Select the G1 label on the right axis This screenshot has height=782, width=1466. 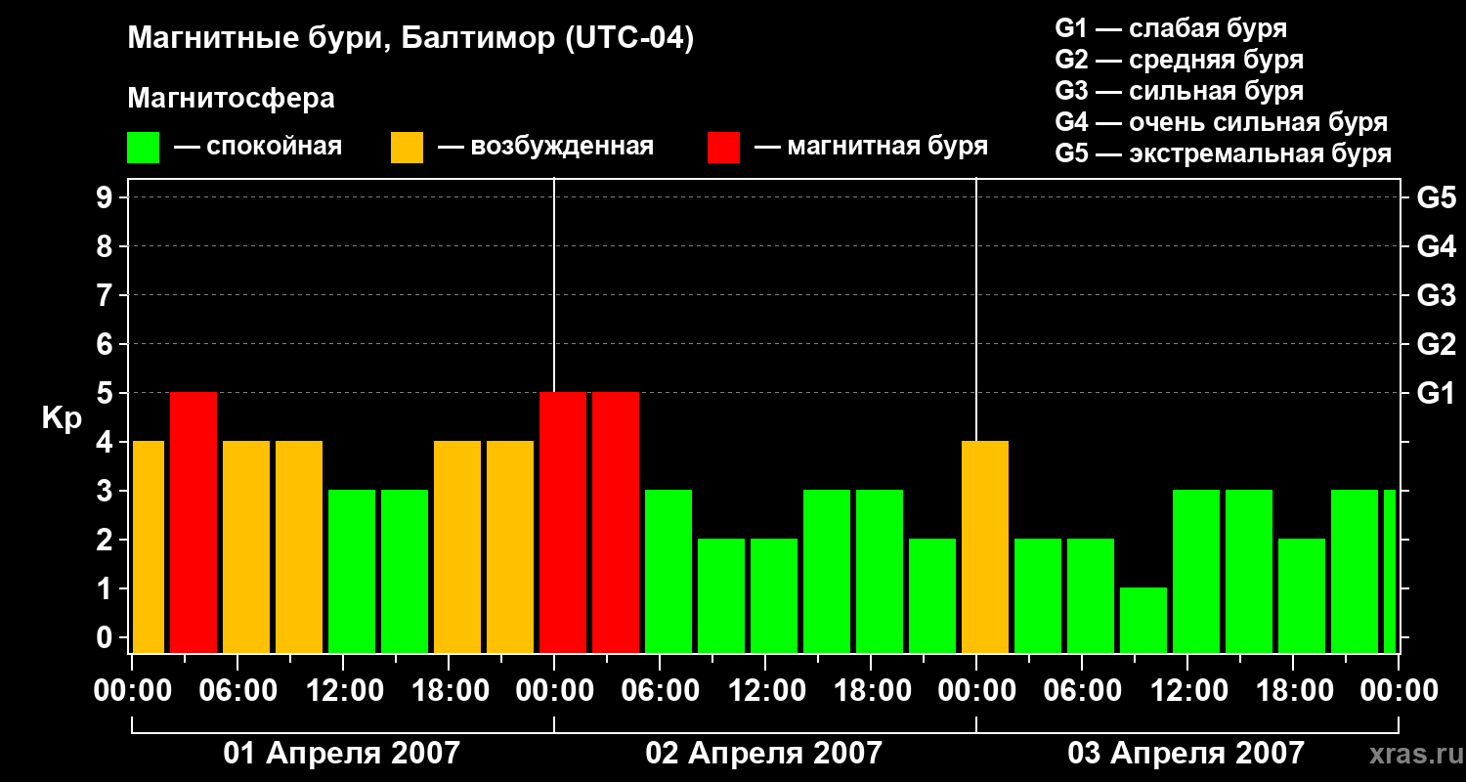tap(1436, 393)
